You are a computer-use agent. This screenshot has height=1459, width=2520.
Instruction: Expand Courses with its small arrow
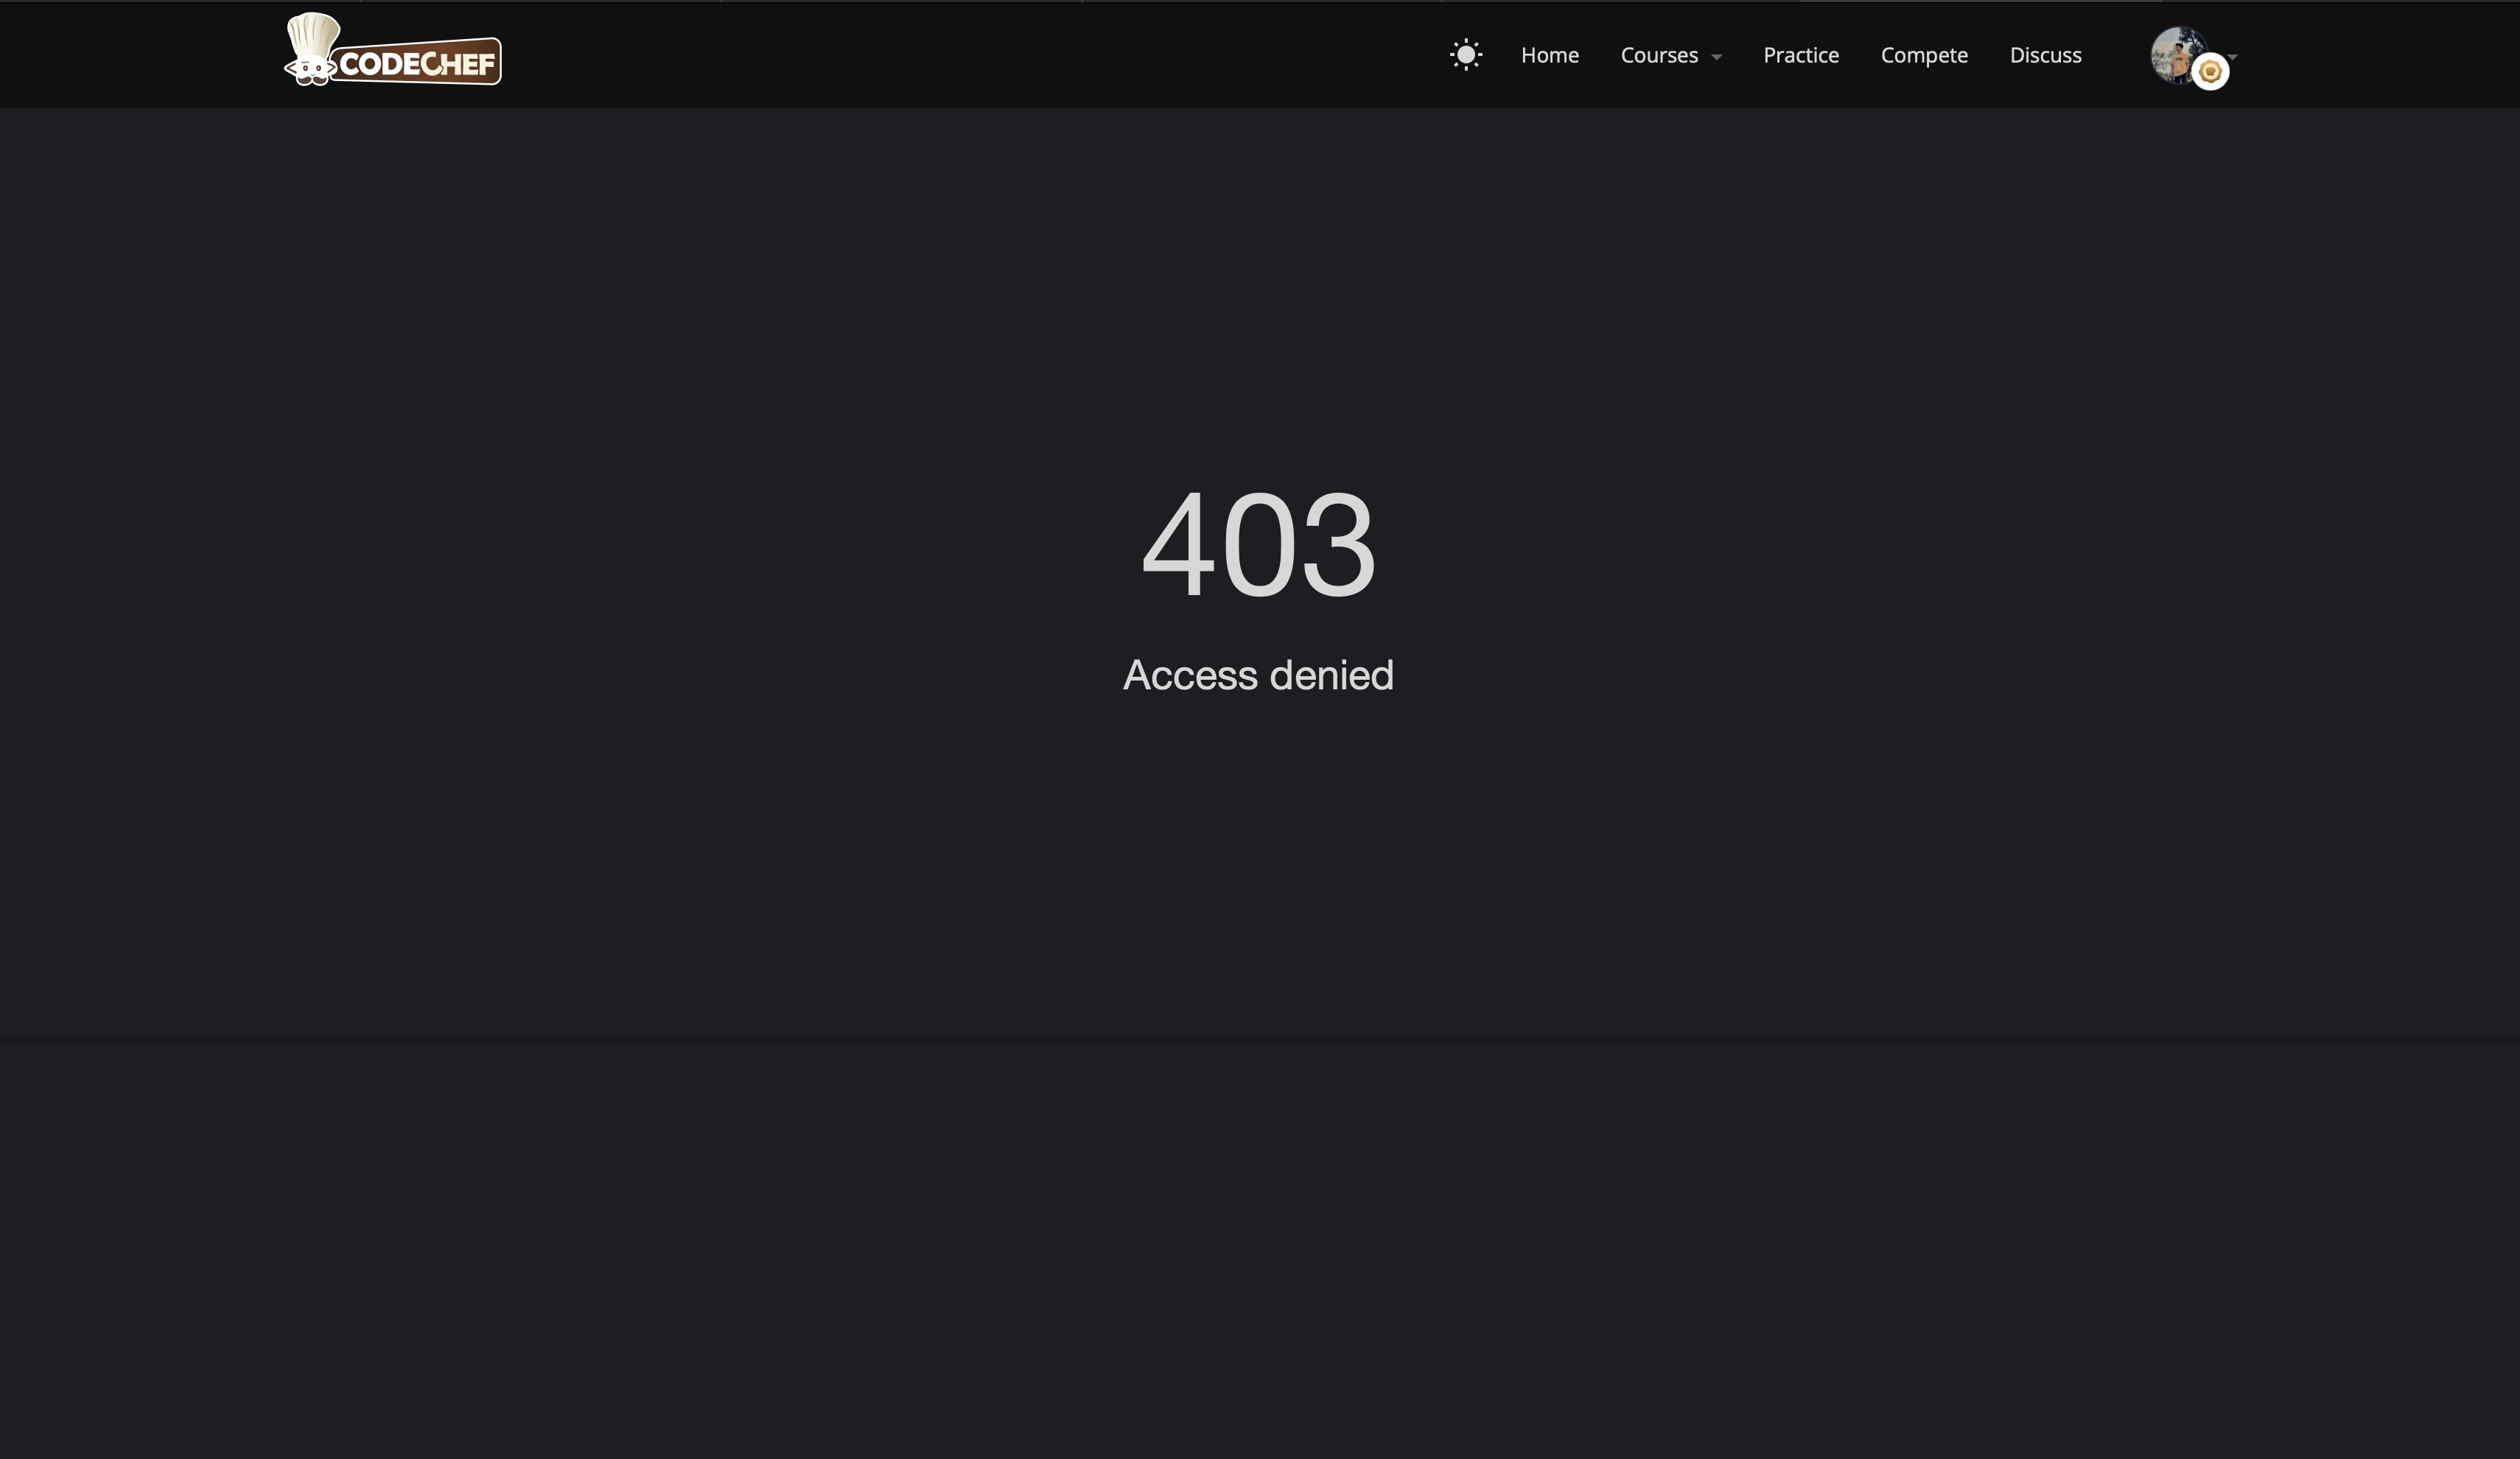1717,57
